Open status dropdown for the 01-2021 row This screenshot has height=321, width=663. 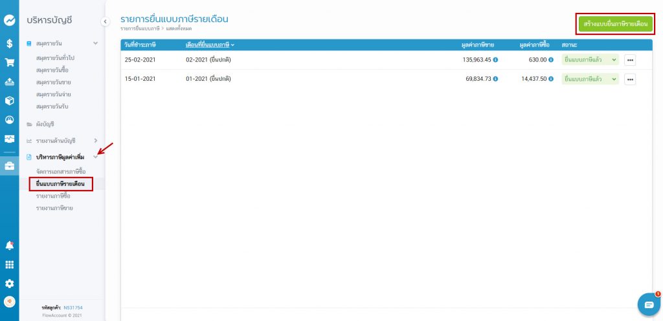coord(590,79)
